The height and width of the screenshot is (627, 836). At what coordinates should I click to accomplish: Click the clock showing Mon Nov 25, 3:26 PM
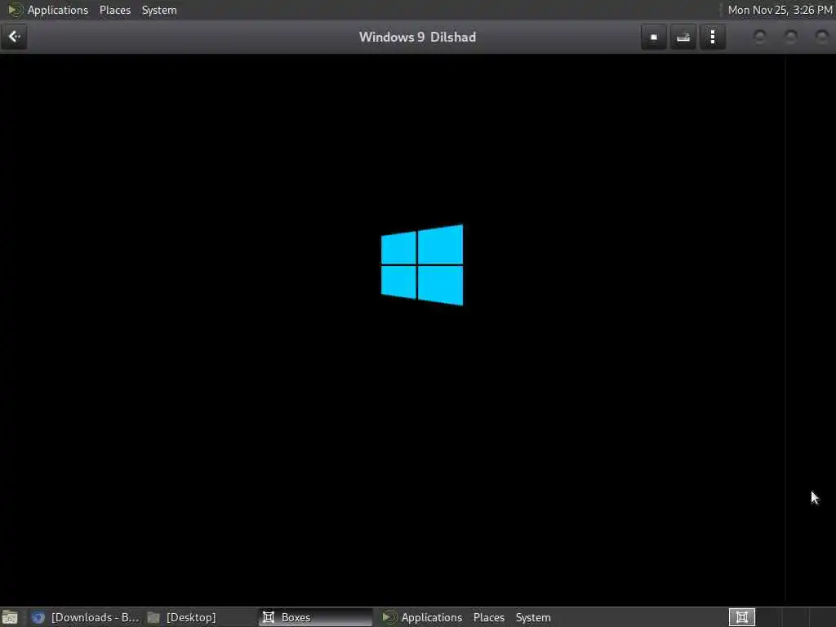[x=780, y=10]
